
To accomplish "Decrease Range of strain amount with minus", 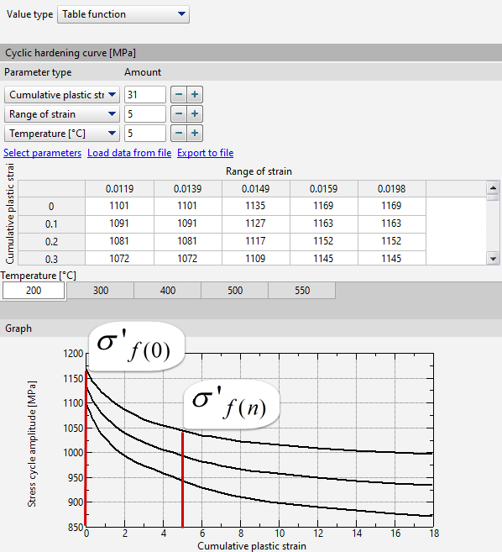I will click(x=179, y=114).
